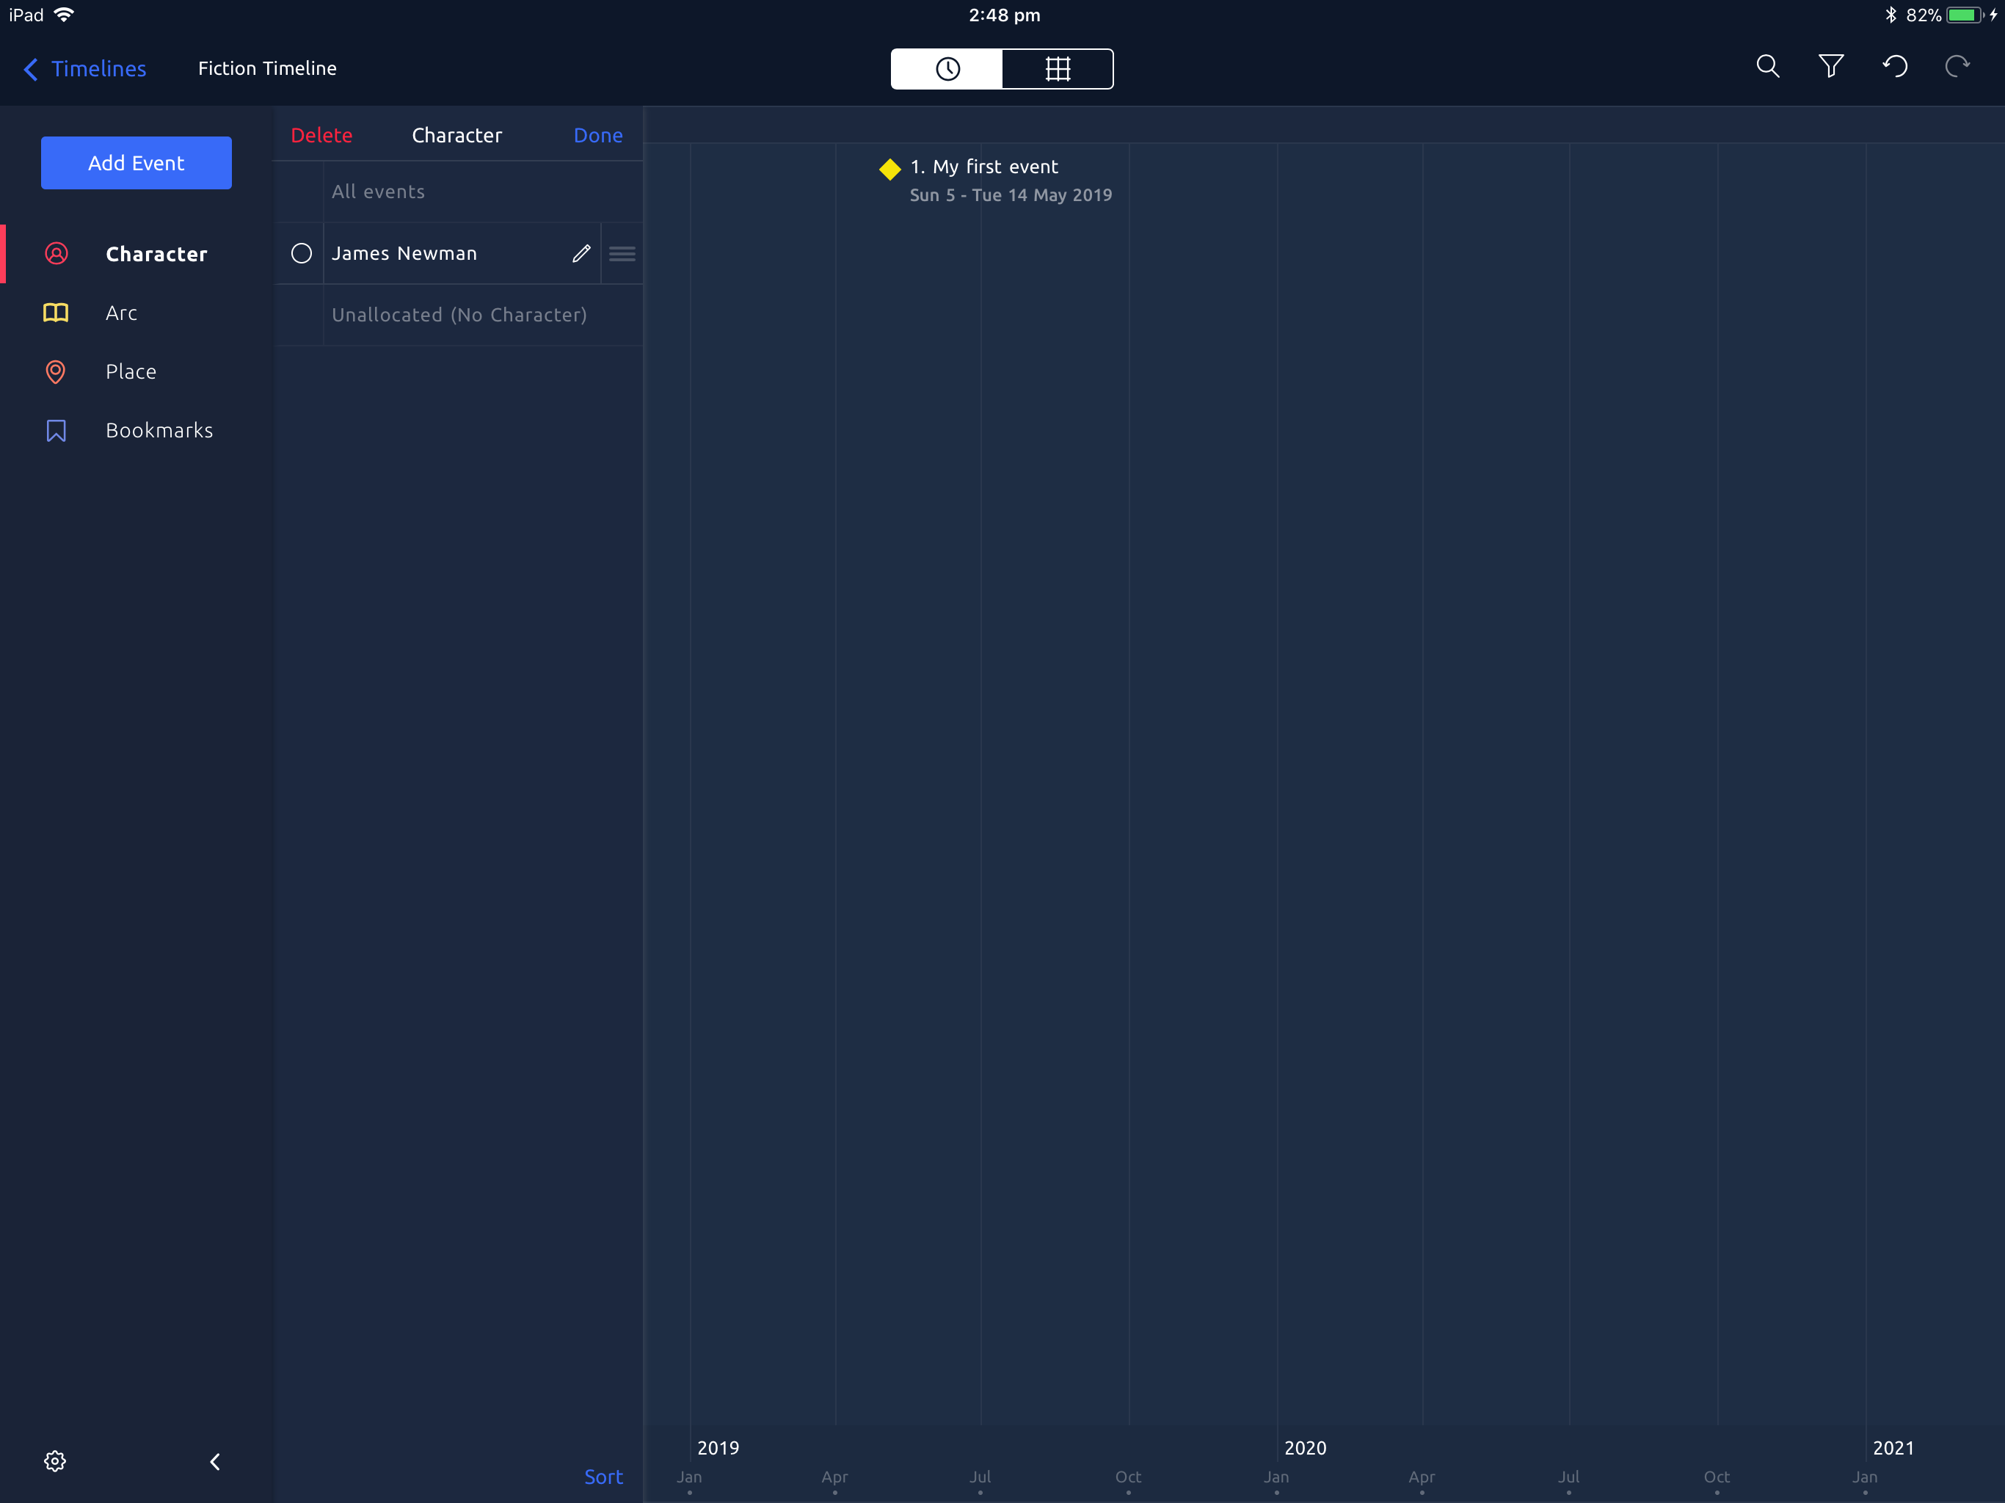Image resolution: width=2005 pixels, height=1503 pixels.
Task: Tap Done to finish editing
Action: tap(597, 135)
